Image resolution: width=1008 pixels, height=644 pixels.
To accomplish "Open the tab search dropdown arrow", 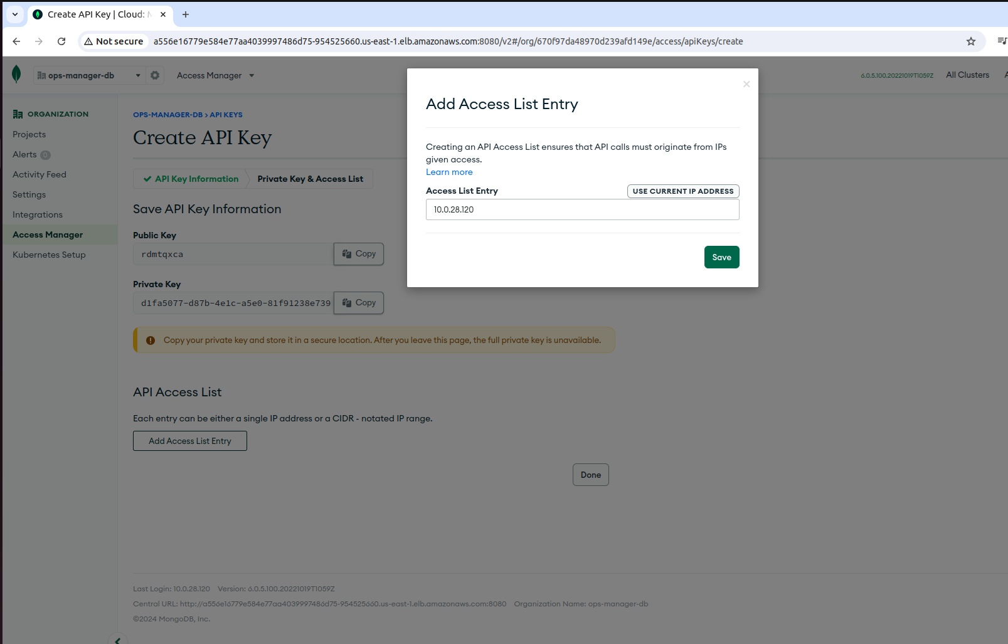I will coord(15,14).
